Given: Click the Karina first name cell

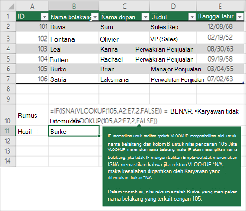Looking at the screenshot, I should tap(124, 49).
